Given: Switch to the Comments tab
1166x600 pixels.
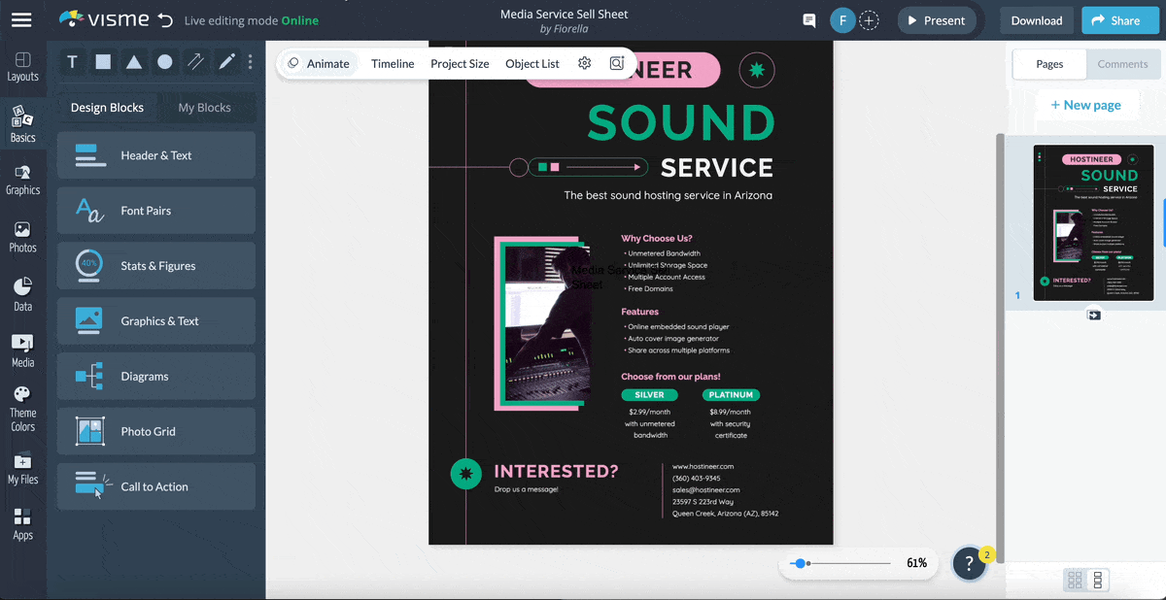Looking at the screenshot, I should pos(1122,64).
